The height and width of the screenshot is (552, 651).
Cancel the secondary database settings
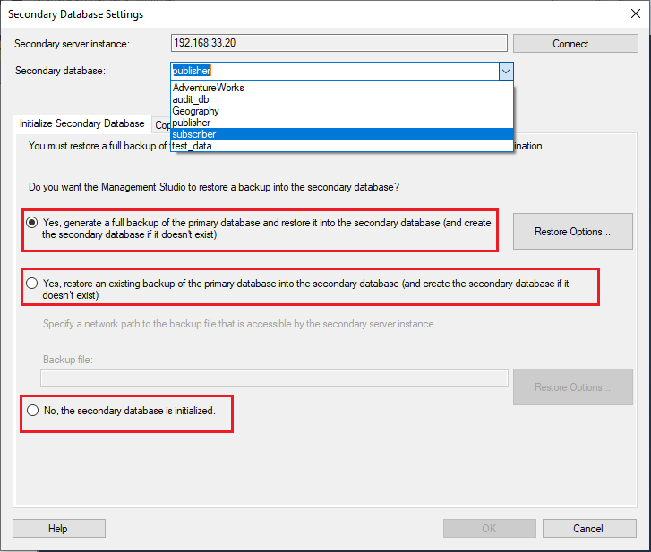click(587, 528)
